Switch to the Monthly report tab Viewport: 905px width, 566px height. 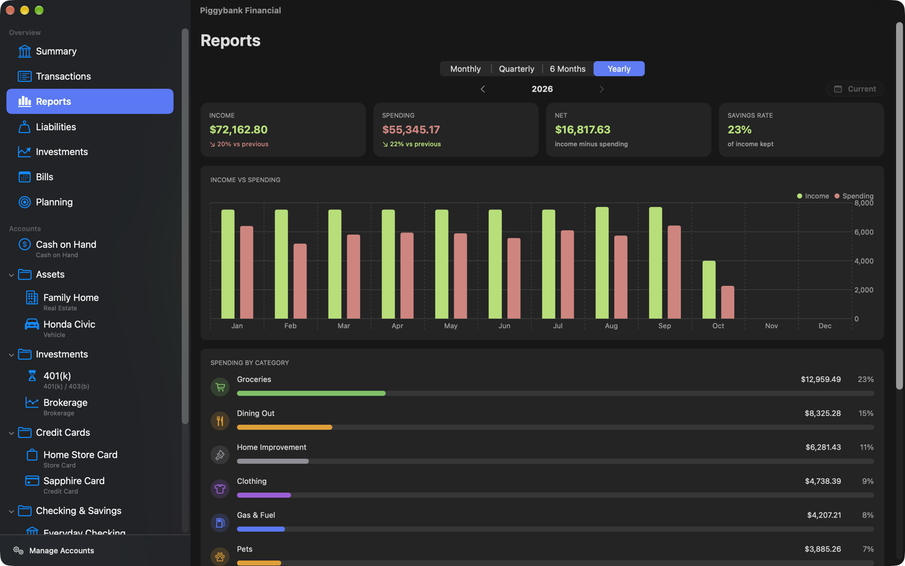tap(466, 69)
